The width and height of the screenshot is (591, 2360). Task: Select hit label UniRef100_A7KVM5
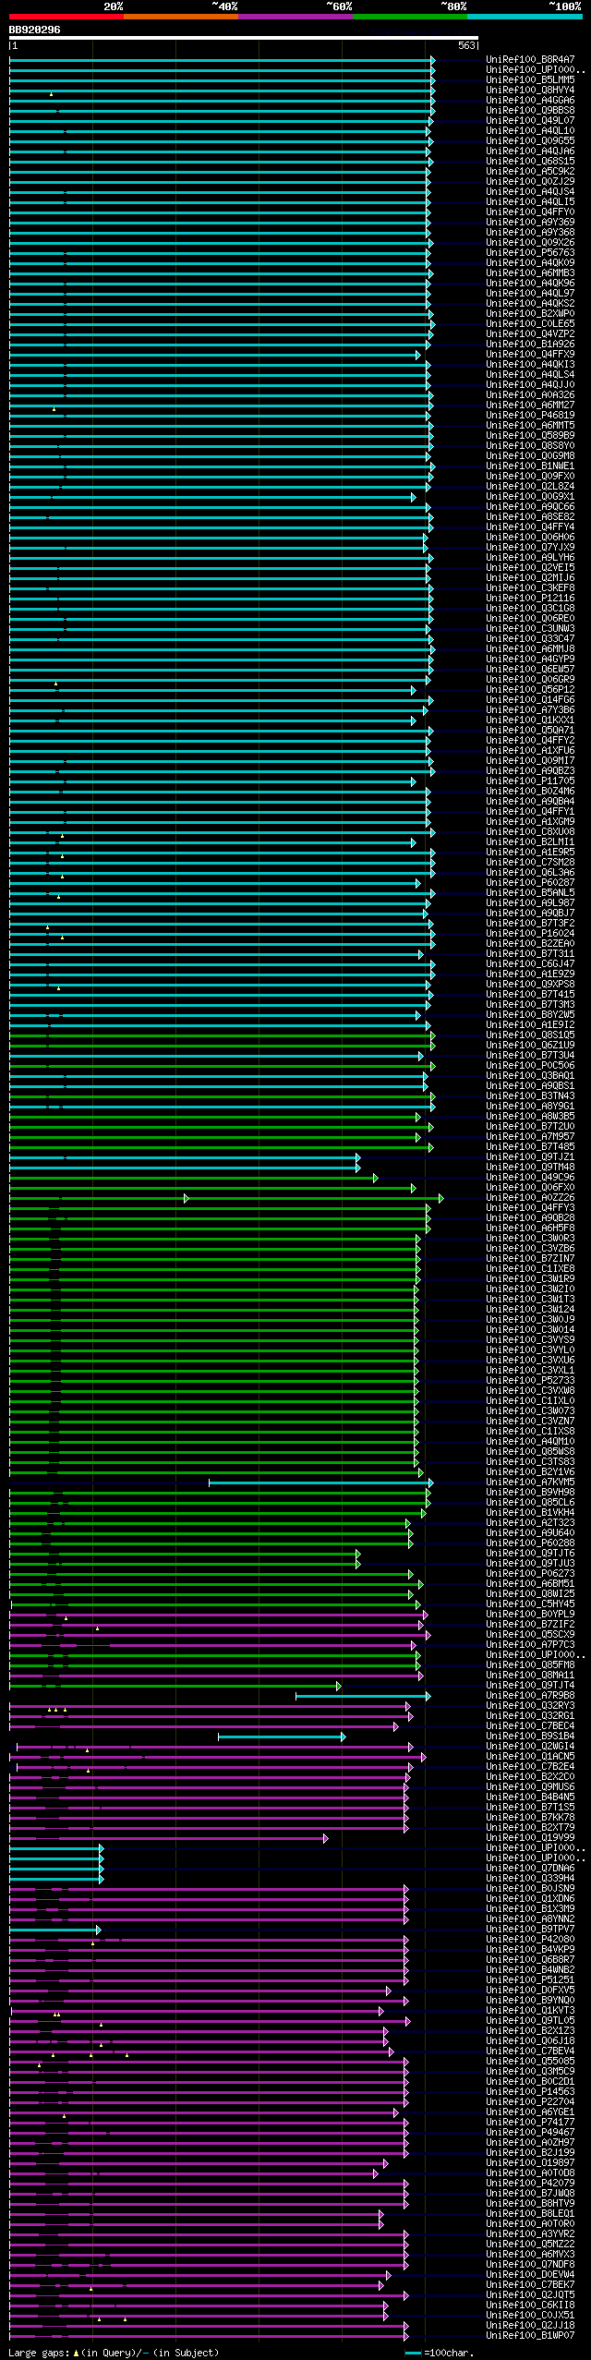click(x=530, y=1483)
